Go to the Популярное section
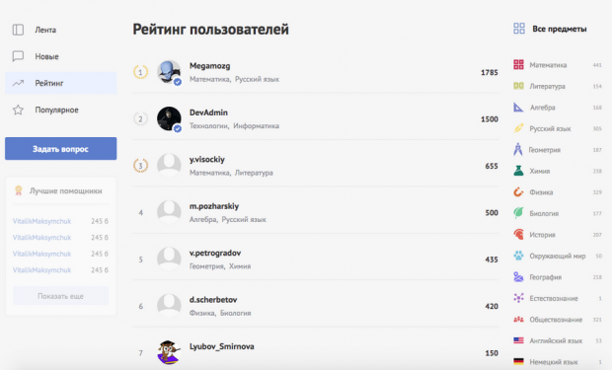The height and width of the screenshot is (370, 612). point(60,110)
